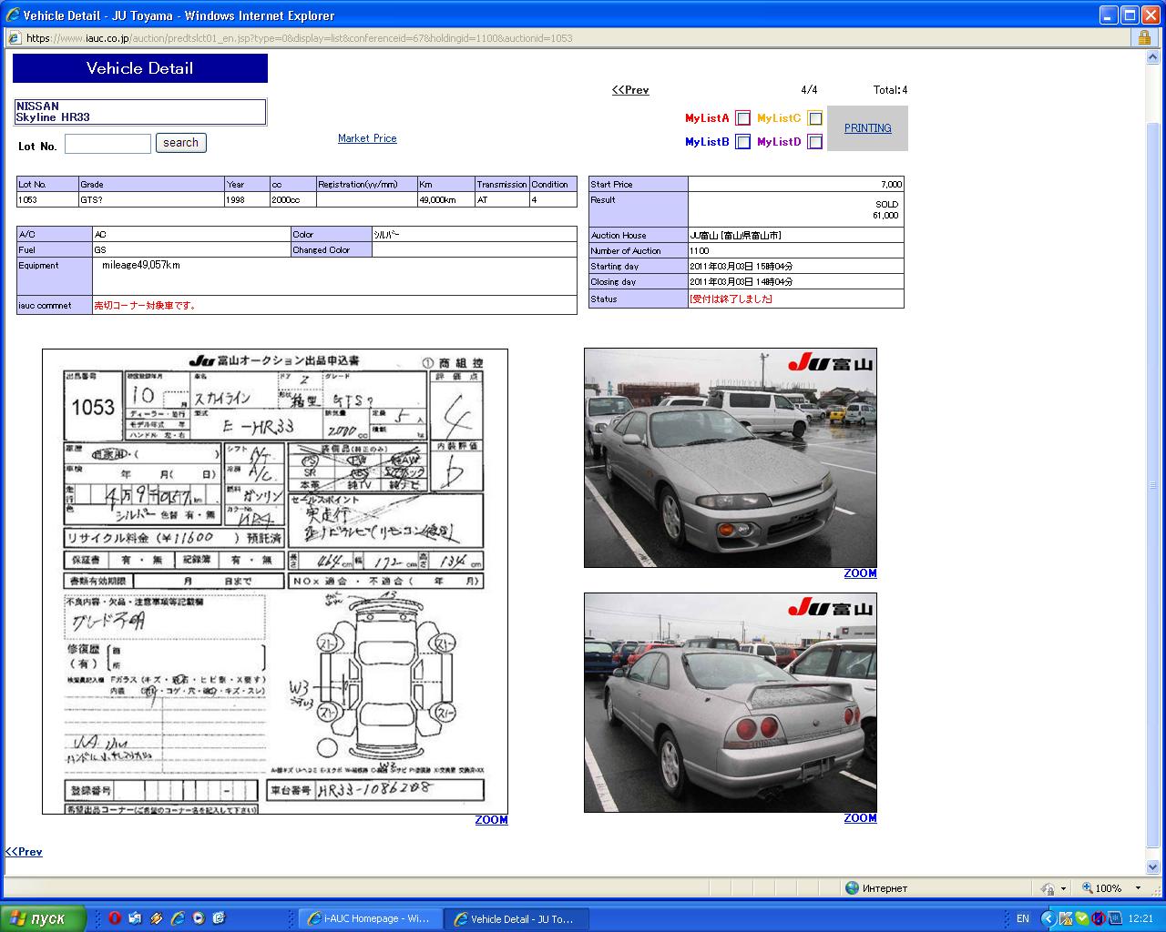
Task: Open the protected mode dropdown arrow
Action: click(x=1063, y=888)
